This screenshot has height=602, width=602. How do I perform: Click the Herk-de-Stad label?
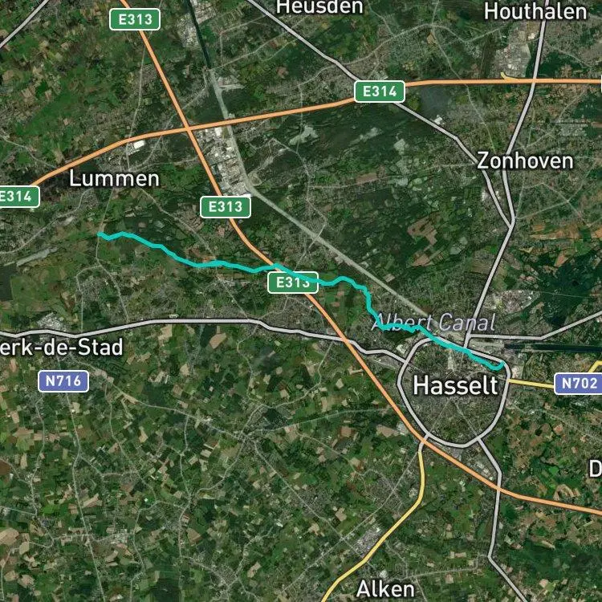[x=62, y=347]
